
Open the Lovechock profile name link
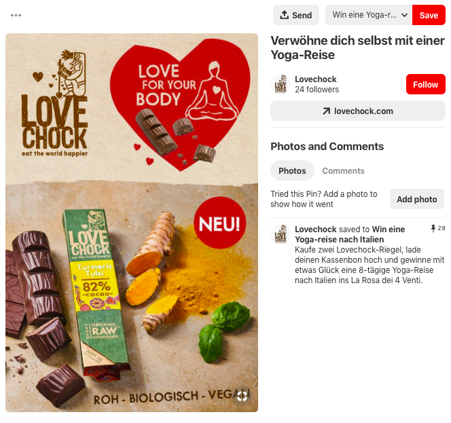316,79
